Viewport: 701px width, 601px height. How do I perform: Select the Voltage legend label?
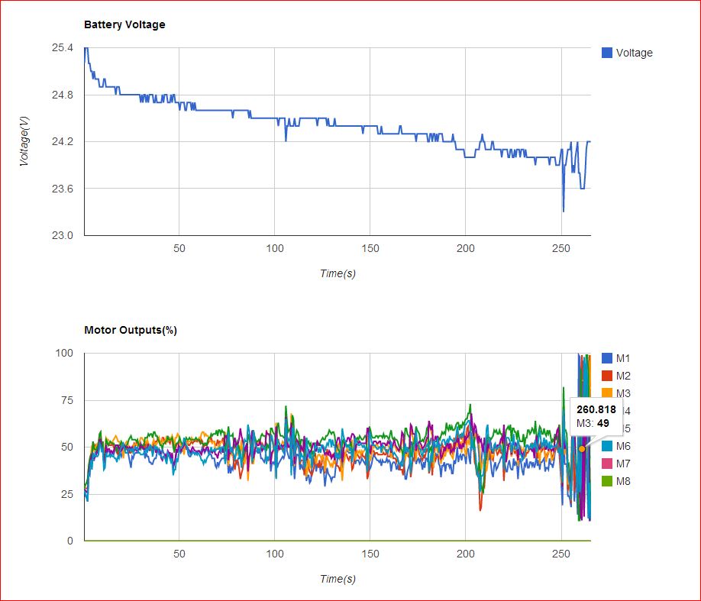point(634,53)
